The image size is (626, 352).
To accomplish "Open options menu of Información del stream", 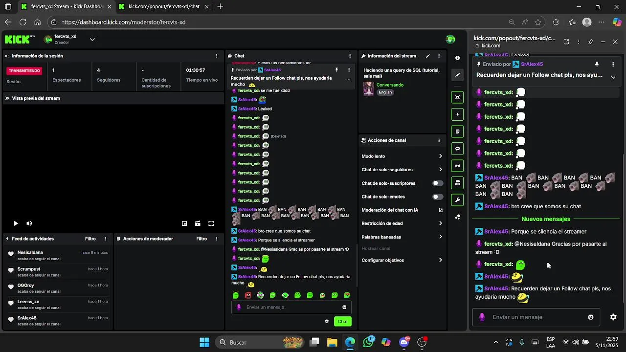I will 439,56.
